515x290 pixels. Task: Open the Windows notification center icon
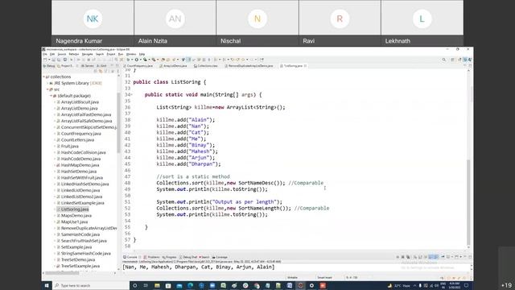466,285
